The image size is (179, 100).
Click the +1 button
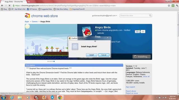[137, 32]
